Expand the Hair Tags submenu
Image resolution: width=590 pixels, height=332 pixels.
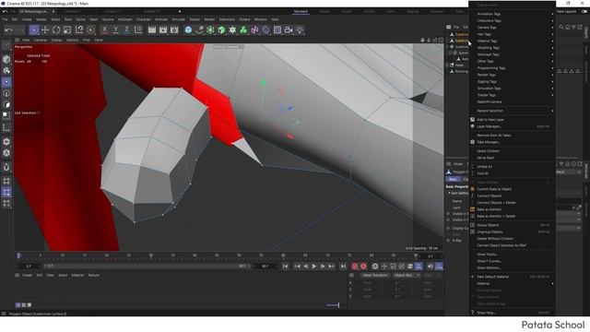click(513, 34)
